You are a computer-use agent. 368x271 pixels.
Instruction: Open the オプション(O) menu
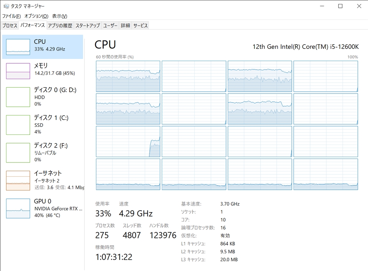[36, 16]
